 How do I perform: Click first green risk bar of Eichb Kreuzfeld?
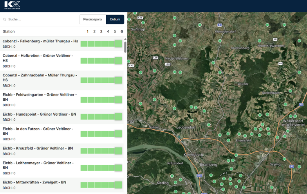pyautogui.click(x=84, y=151)
